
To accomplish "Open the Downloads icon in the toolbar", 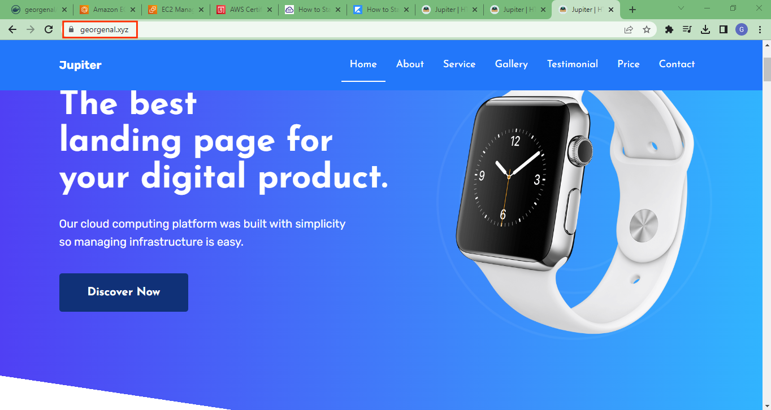I will [x=705, y=30].
